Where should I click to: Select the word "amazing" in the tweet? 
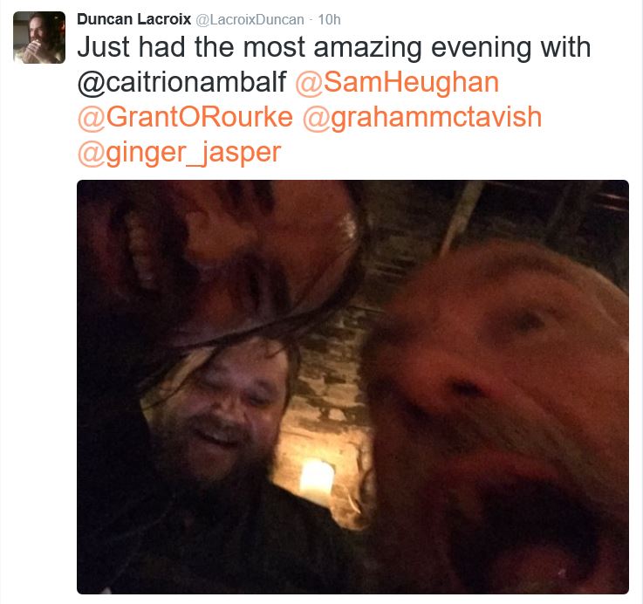pyautogui.click(x=368, y=48)
